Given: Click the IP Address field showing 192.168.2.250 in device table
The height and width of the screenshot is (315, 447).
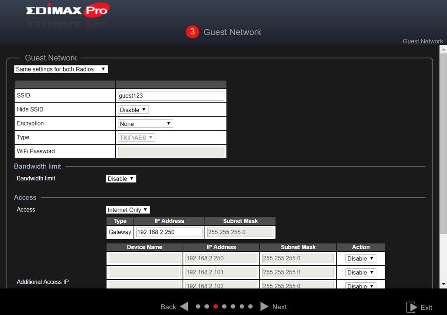Looking at the screenshot, I should 221,258.
